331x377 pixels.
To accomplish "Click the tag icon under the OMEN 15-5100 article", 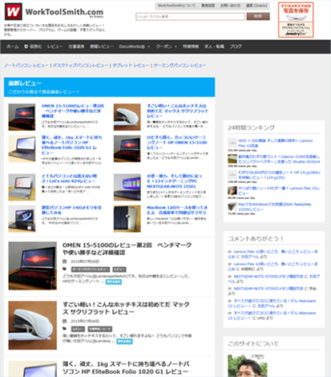I will coord(65,269).
